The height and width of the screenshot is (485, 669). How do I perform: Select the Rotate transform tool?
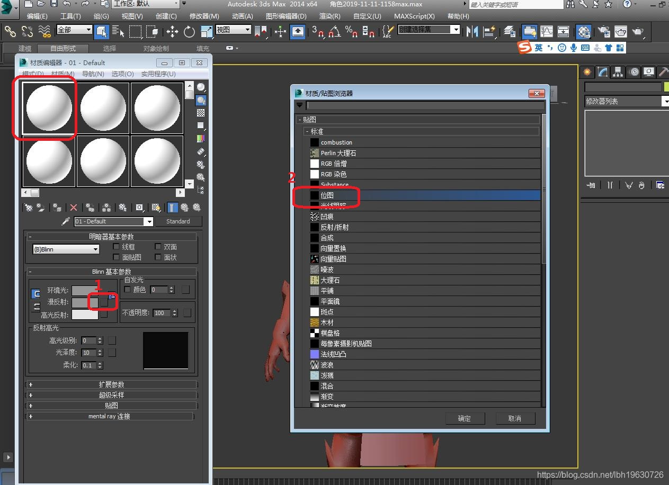[189, 32]
